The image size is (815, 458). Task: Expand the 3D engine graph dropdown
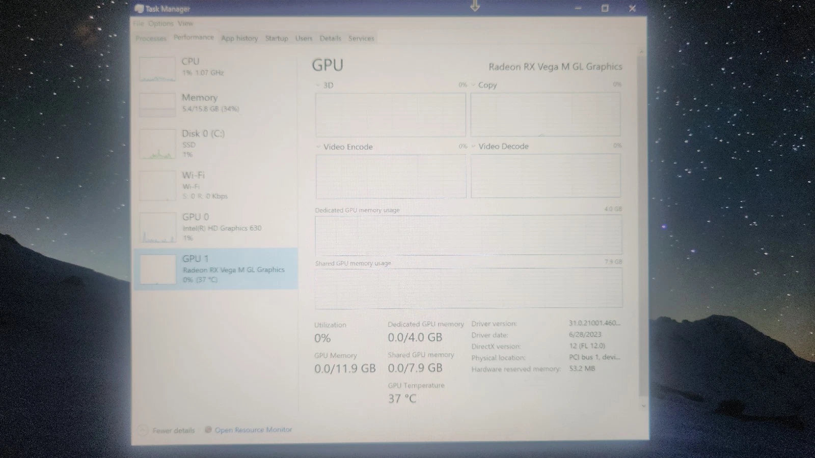tap(318, 85)
